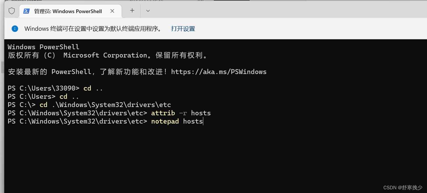Click the default terminal notification message text

93,29
